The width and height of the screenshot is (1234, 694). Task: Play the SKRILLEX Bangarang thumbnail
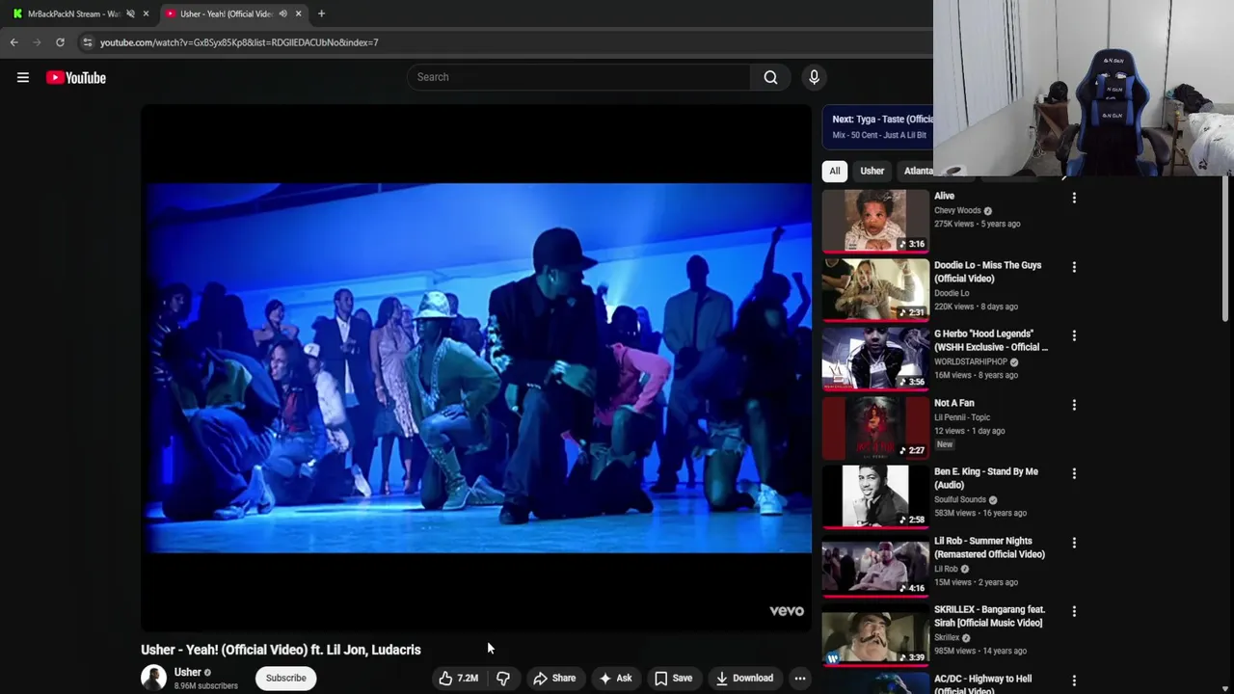tap(875, 634)
